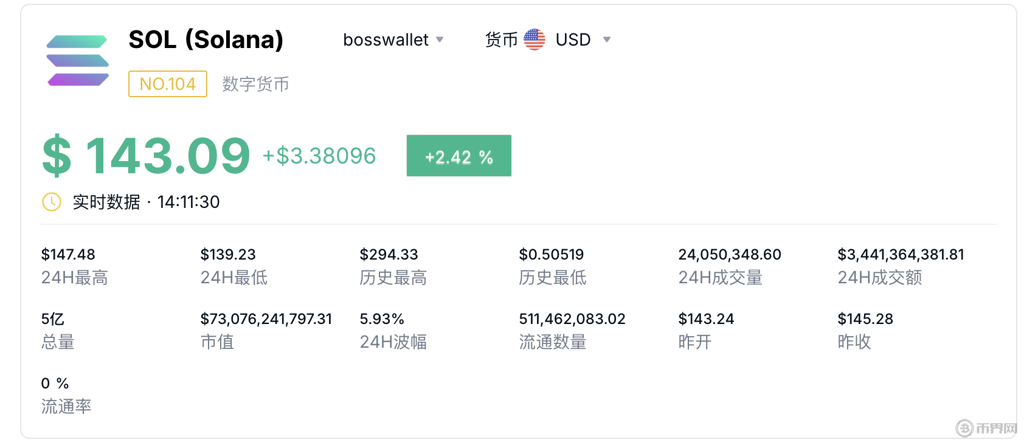Select the 24H最高 value $147.48
This screenshot has width=1024, height=445.
(x=68, y=254)
